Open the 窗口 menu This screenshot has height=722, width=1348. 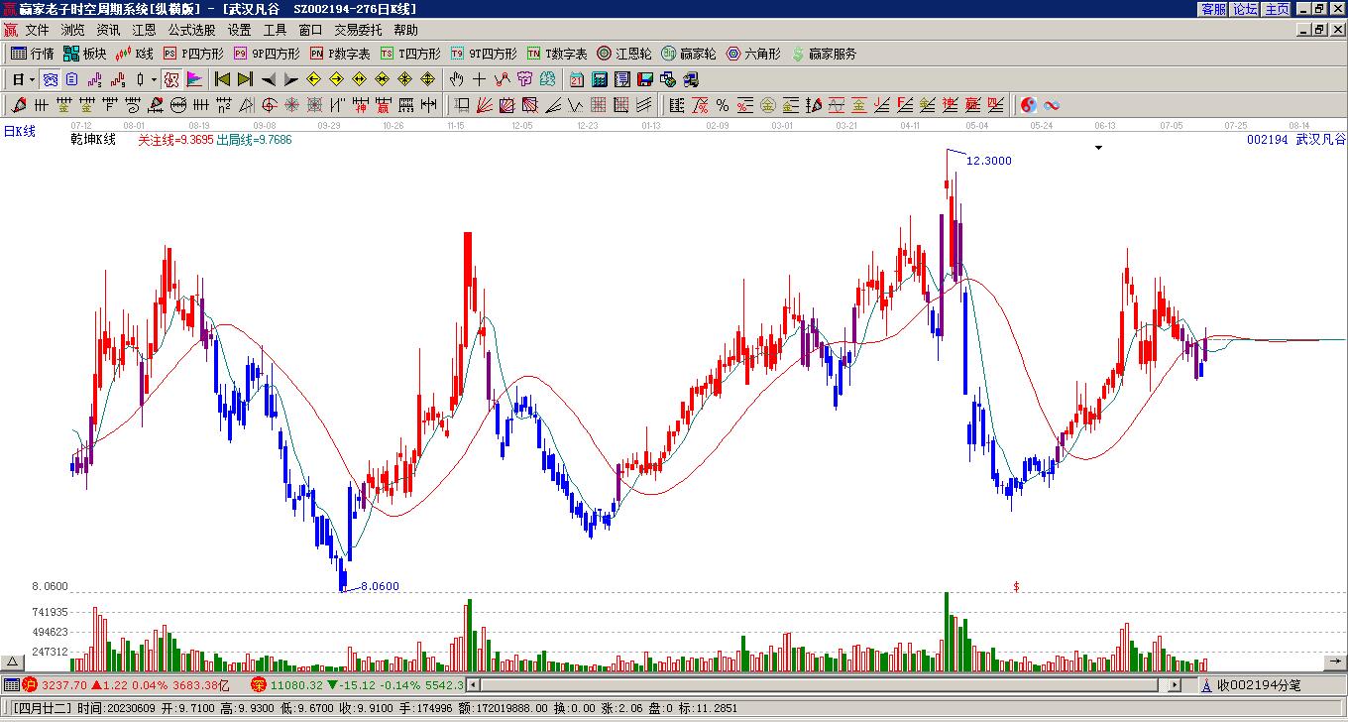[310, 31]
